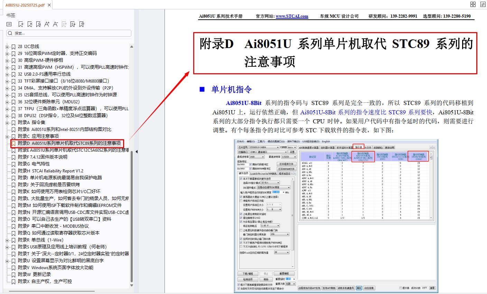487x294 pixels.
Task: Expand the 33 TFT彩屏接口 node
Action: (7, 81)
